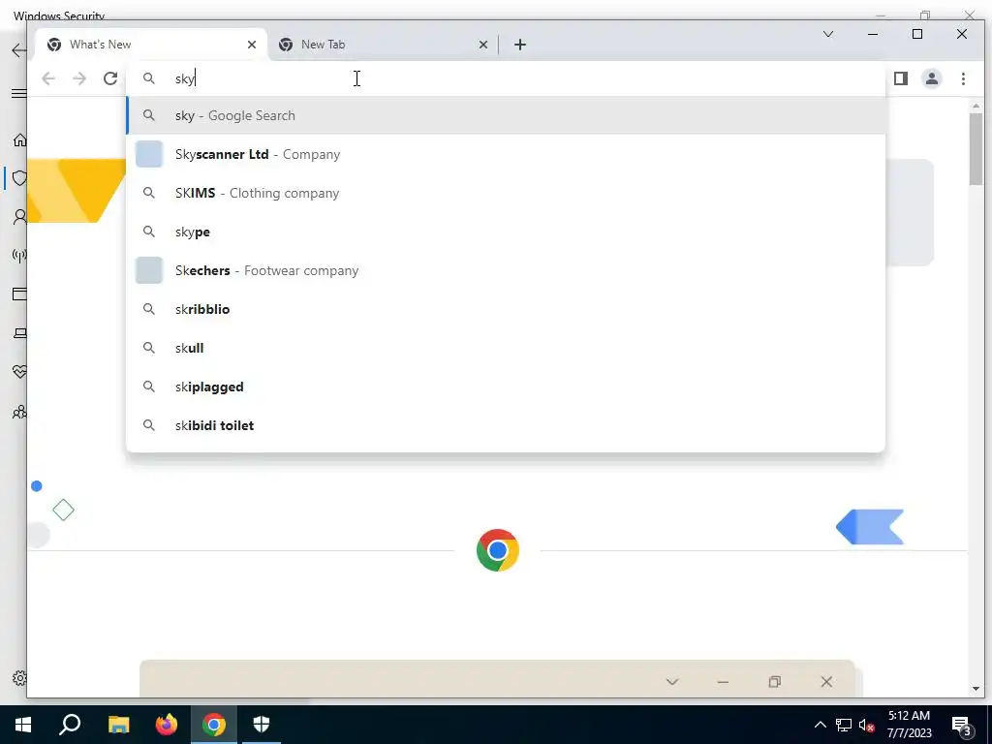Select skull search suggestion
Viewport: 992px width, 744px height.
point(506,348)
